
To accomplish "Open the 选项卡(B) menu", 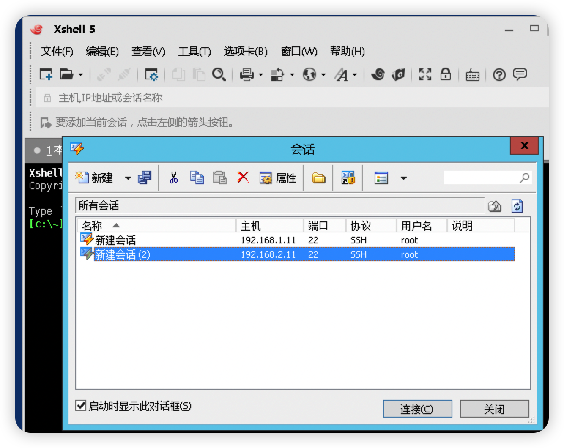I will coord(246,52).
